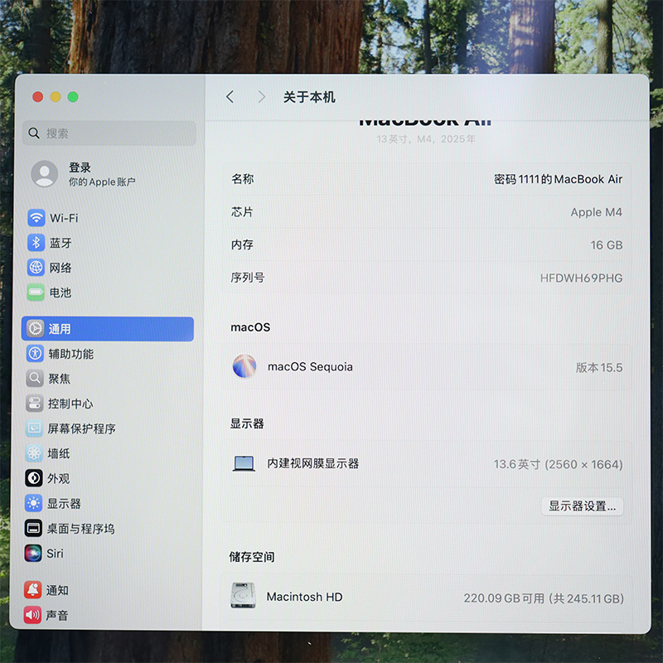Open Wi-Fi settings icon
The height and width of the screenshot is (663, 663).
tap(36, 218)
